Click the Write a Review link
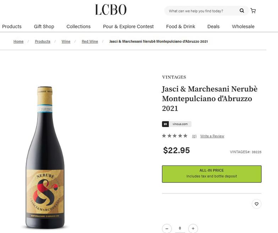278x233 pixels. tap(212, 136)
